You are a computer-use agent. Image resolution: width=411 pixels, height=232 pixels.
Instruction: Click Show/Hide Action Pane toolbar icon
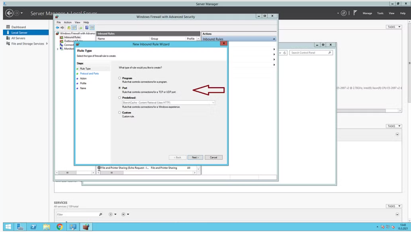[x=92, y=28]
